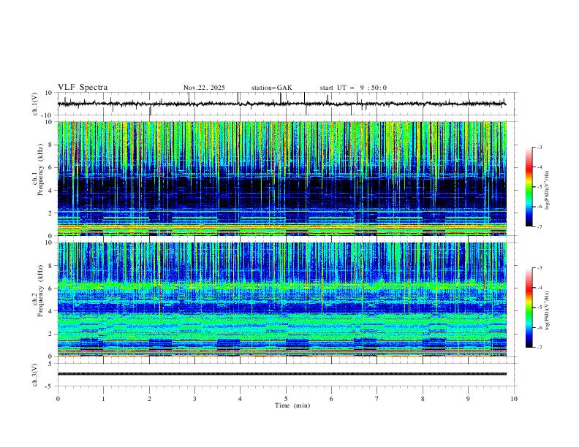Click time axis tick label "10"
Image resolution: width=579 pixels, height=447 pixels.
[x=514, y=399]
